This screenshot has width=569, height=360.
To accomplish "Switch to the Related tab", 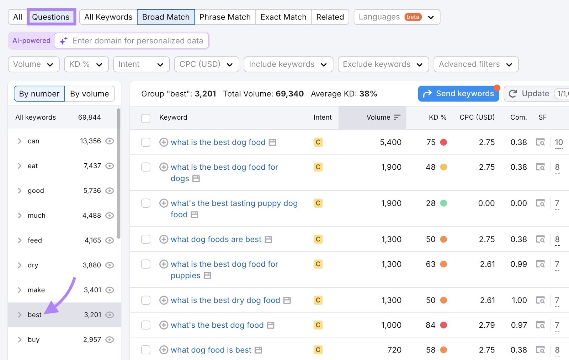I will [330, 17].
